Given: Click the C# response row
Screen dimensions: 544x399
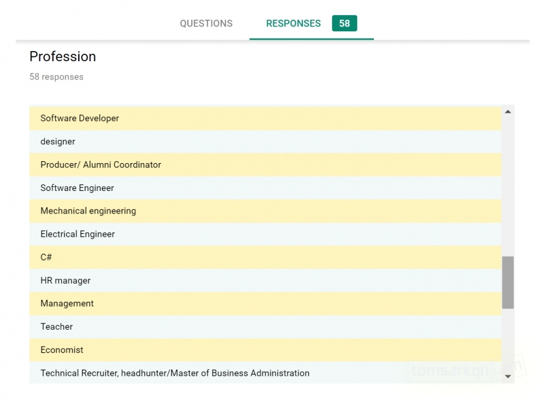Looking at the screenshot, I should tap(265, 257).
